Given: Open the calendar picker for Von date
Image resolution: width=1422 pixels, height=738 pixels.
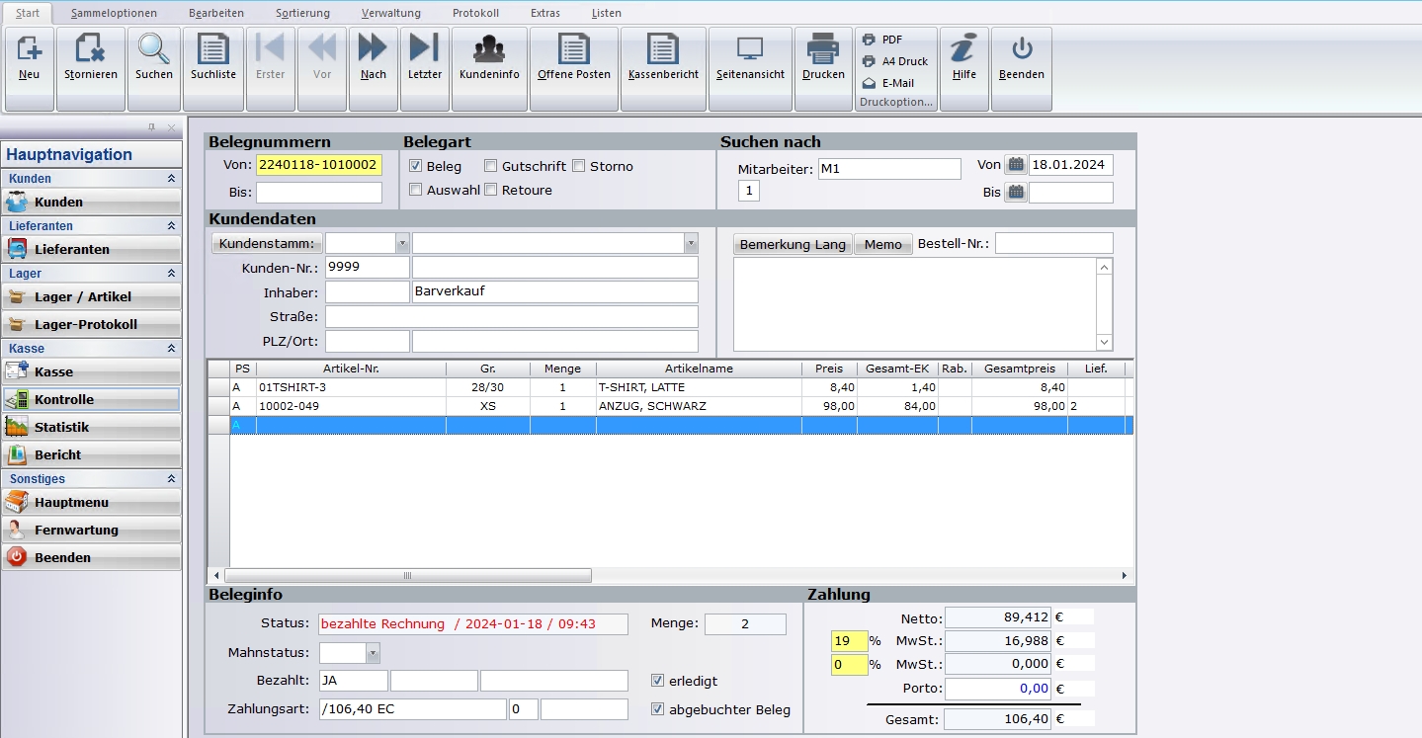Looking at the screenshot, I should click(x=1016, y=165).
